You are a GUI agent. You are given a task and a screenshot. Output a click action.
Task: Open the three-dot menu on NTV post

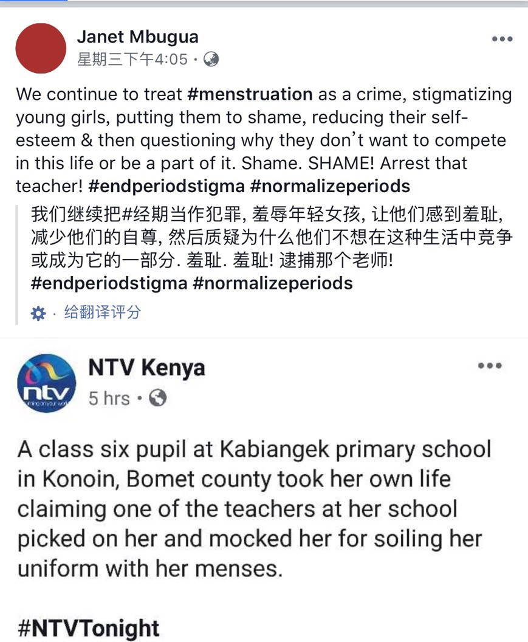click(490, 365)
